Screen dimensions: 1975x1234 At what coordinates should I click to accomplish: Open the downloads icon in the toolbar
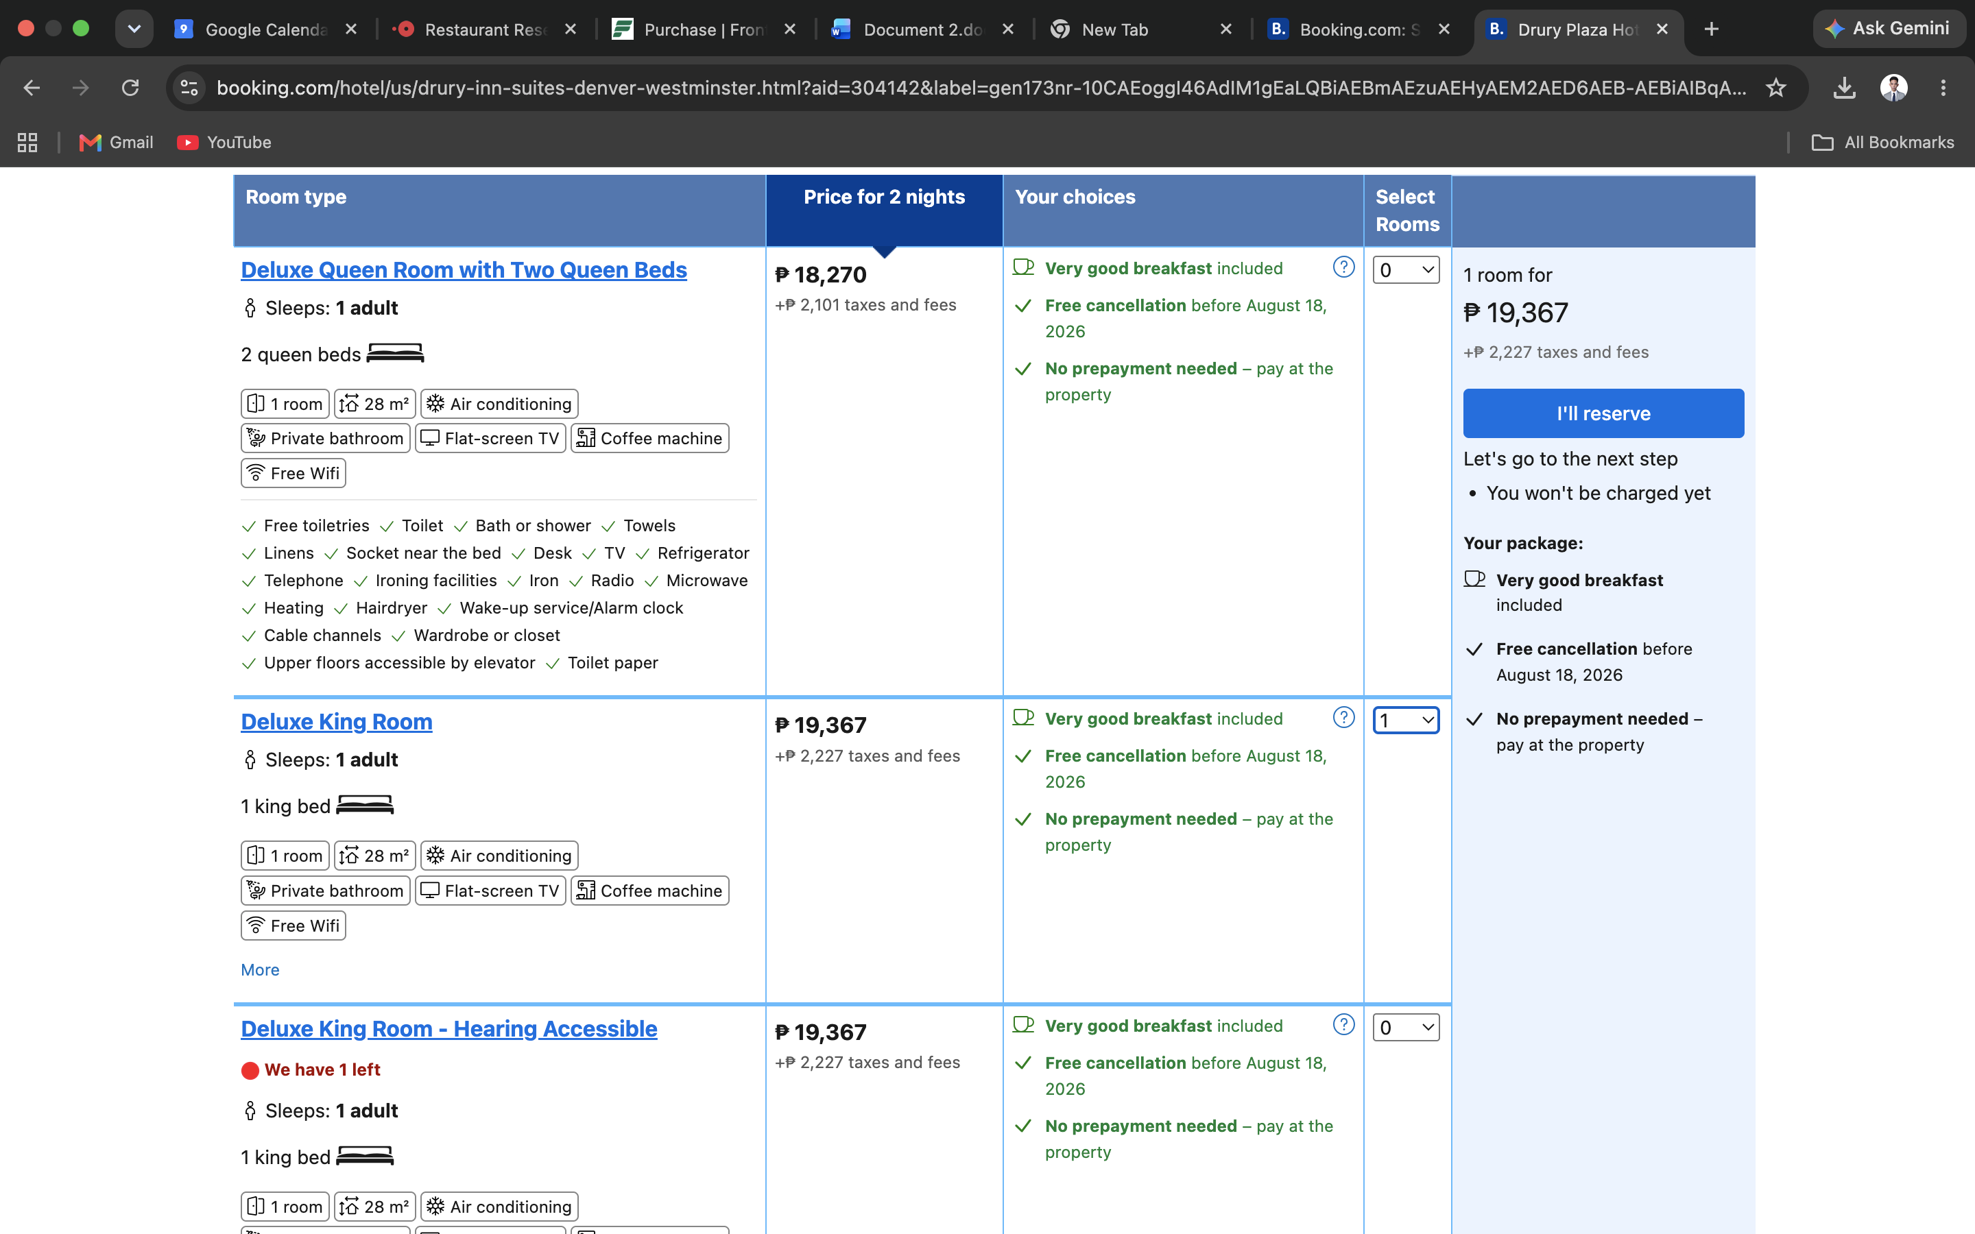(x=1845, y=87)
